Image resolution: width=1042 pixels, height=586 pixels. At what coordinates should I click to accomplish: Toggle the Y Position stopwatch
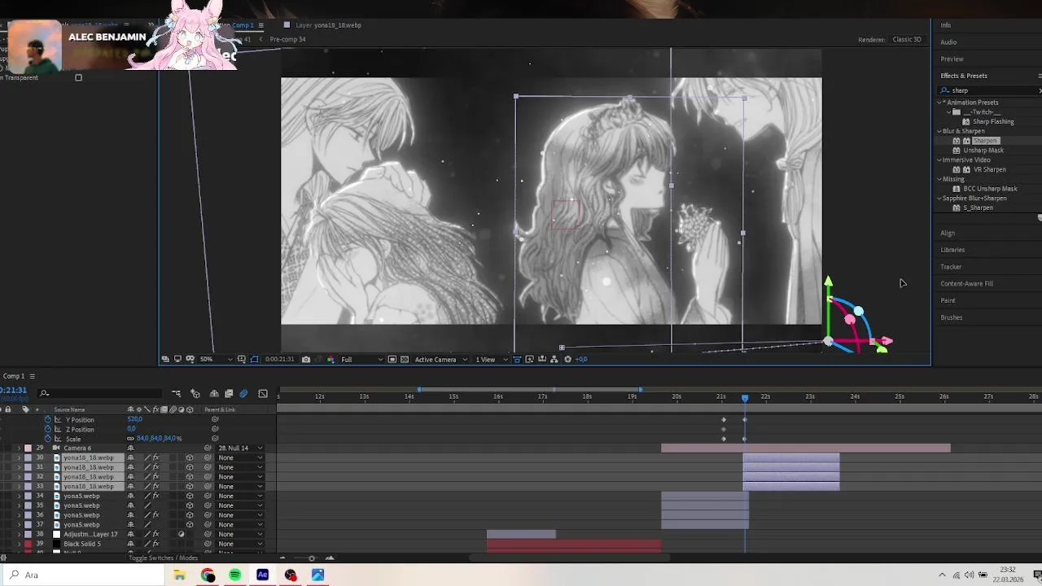(47, 420)
